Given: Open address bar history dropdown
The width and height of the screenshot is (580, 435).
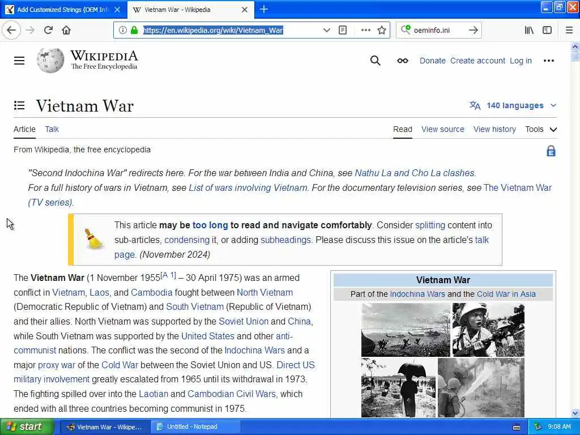Looking at the screenshot, I should pyautogui.click(x=326, y=30).
